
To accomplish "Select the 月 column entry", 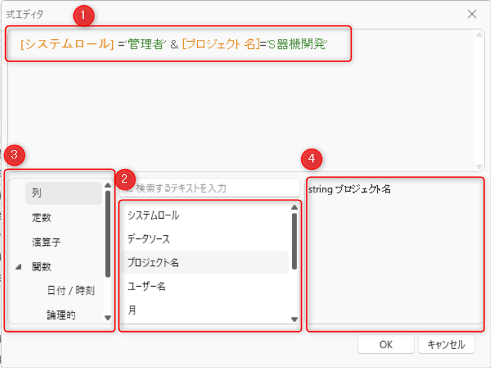I will pos(132,310).
